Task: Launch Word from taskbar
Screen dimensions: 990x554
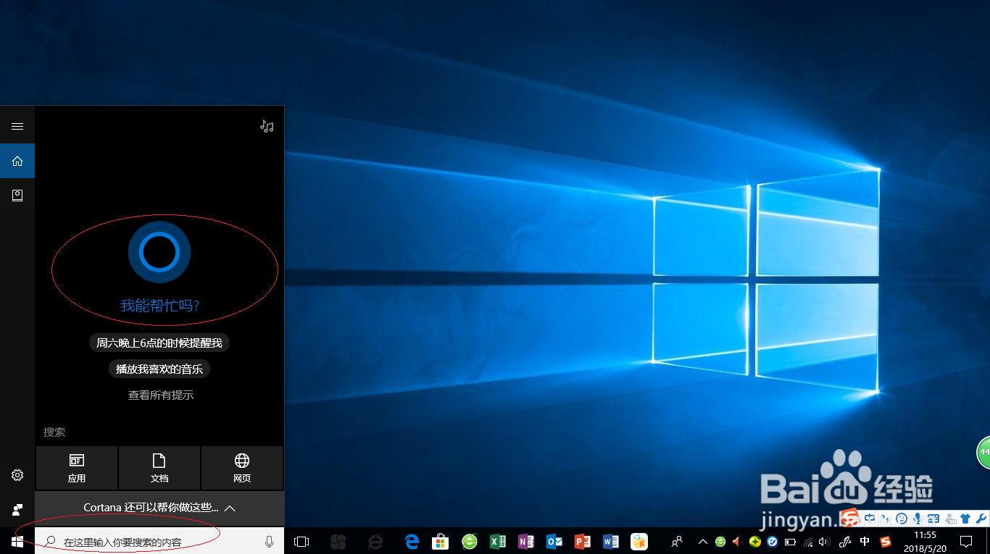Action: click(x=611, y=542)
